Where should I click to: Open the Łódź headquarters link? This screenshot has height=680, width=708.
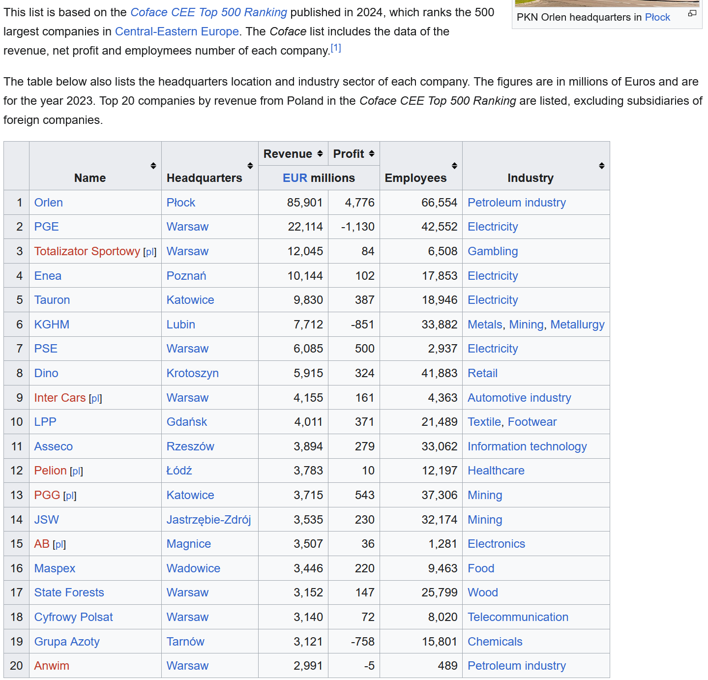[179, 471]
